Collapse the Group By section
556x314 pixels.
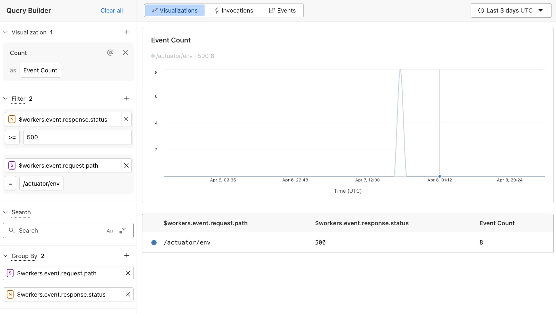pos(5,256)
